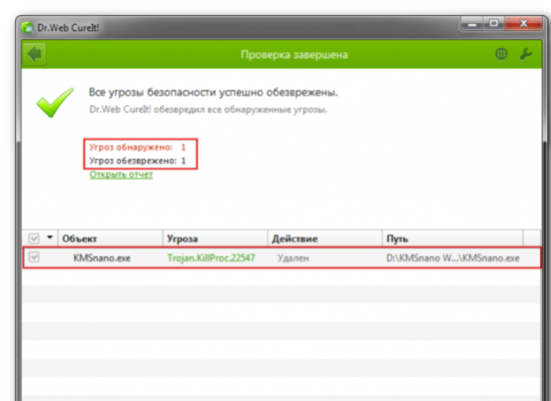Click the Dr.Web CureIt! title bar logo
Screen dimensions: 551x401
pyautogui.click(x=27, y=28)
